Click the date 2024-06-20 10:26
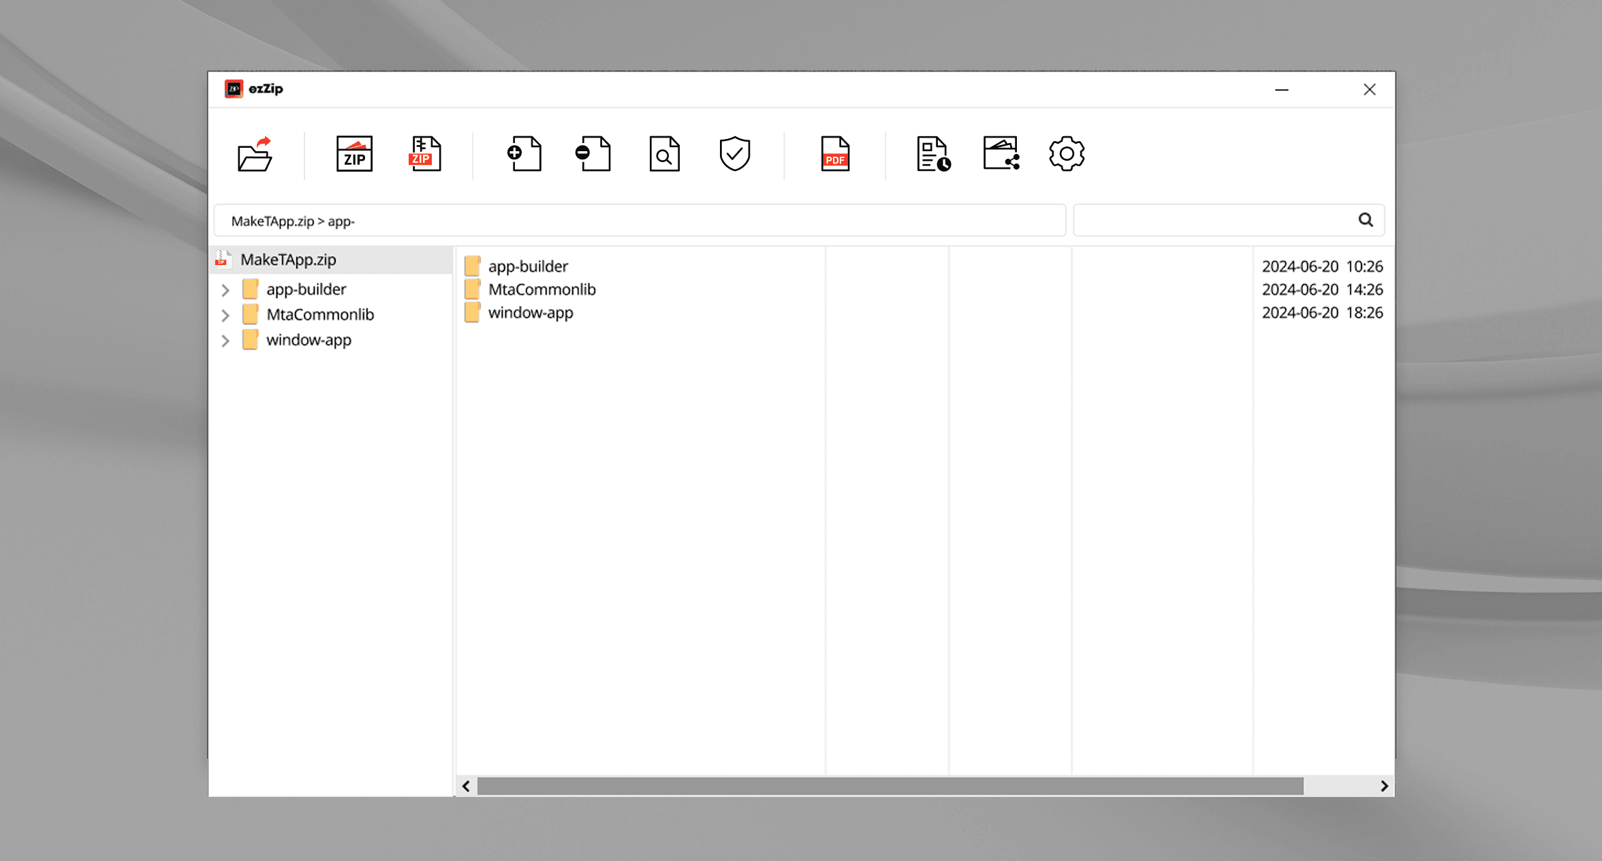 coord(1322,266)
